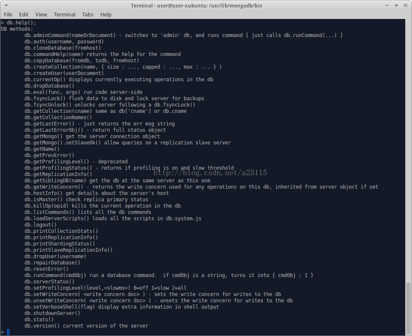Click the db.getMongo().setSlaveOk() line

coord(128,142)
